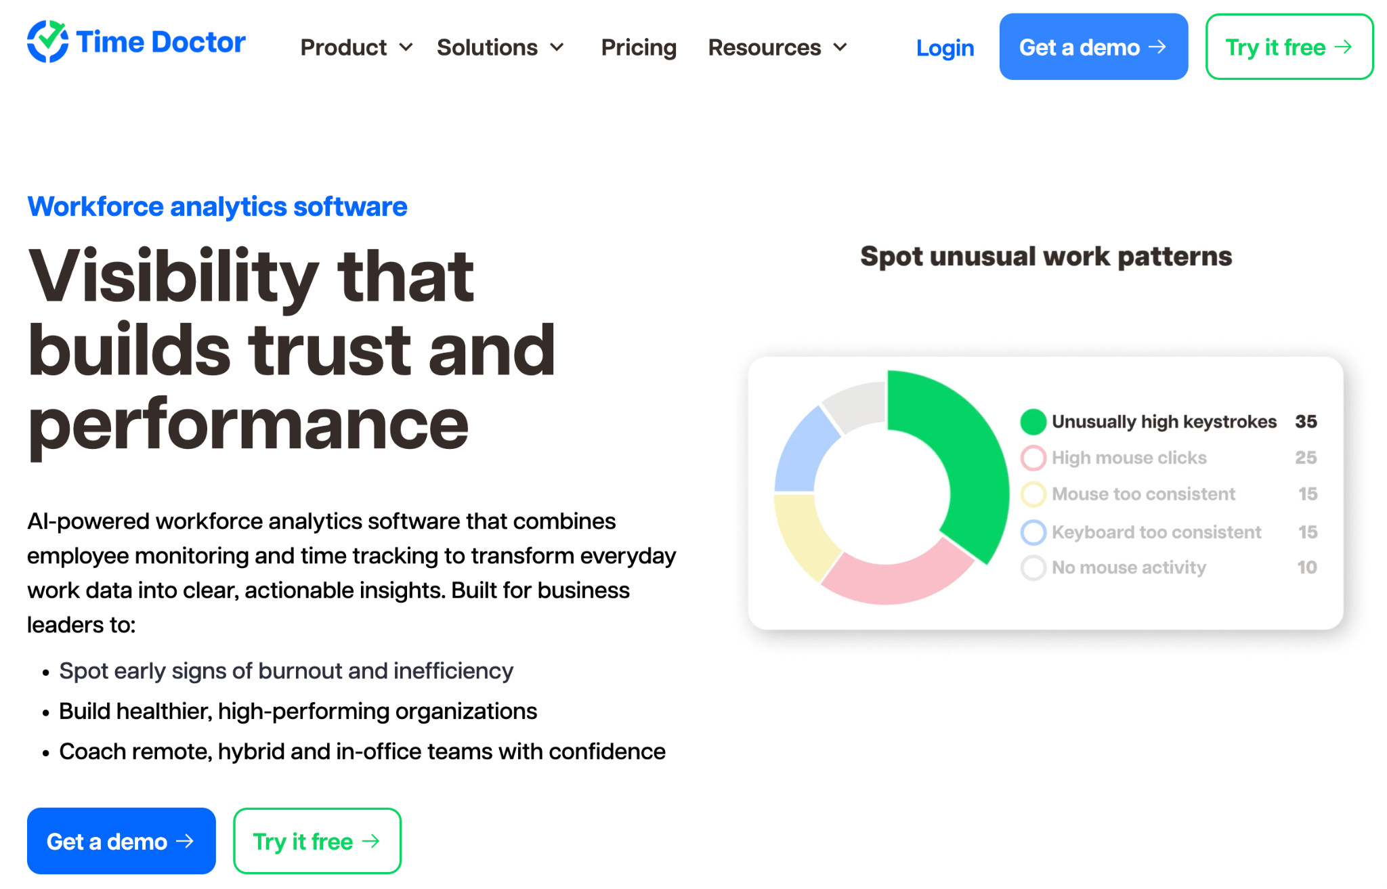Viewport: 1387px width, 889px height.
Task: Click the "High mouse clicks" legend label
Action: pos(1129,458)
